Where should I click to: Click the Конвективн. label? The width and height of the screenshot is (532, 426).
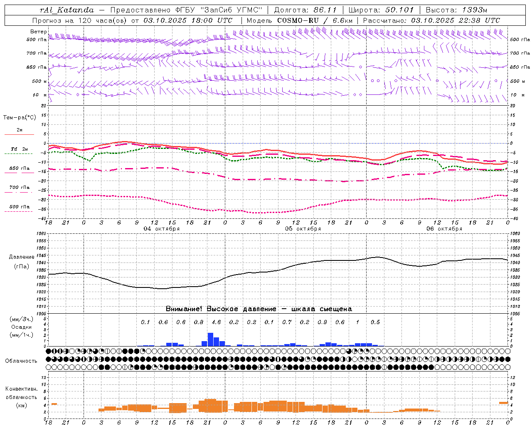pos(22,389)
